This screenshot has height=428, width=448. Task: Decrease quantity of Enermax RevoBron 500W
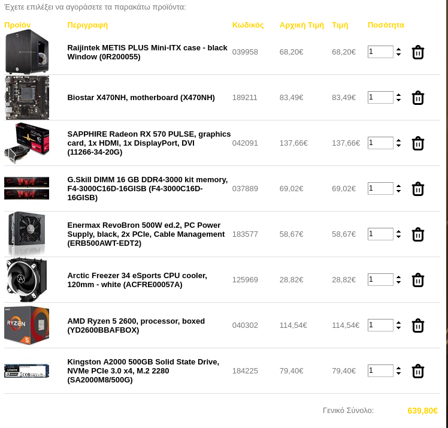click(x=398, y=236)
